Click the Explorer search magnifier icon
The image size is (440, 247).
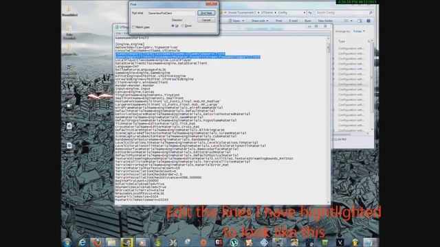point(371,12)
